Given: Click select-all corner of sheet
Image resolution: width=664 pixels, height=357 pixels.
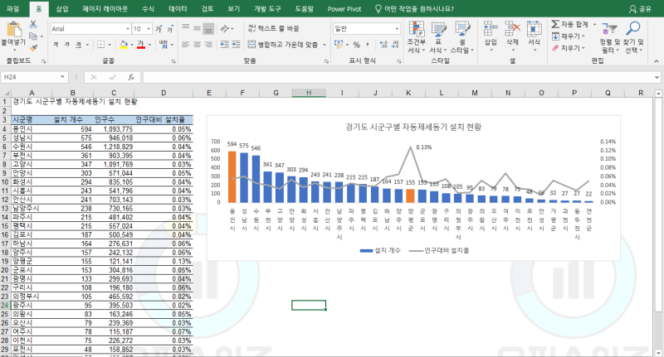Looking at the screenshot, I should 6,93.
